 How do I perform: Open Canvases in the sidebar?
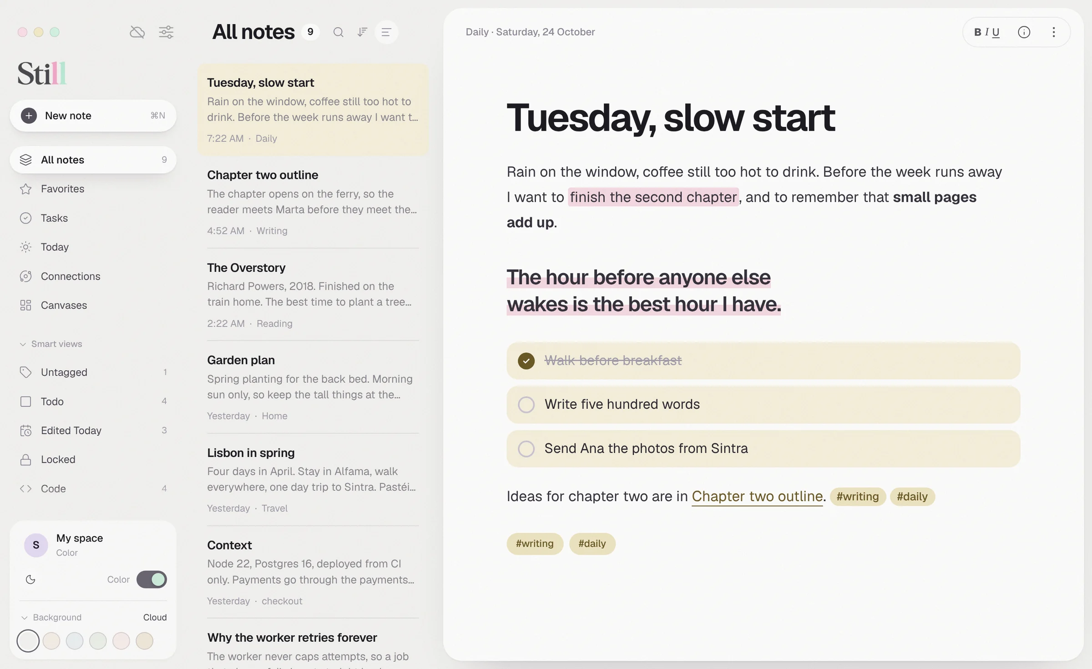(93, 305)
